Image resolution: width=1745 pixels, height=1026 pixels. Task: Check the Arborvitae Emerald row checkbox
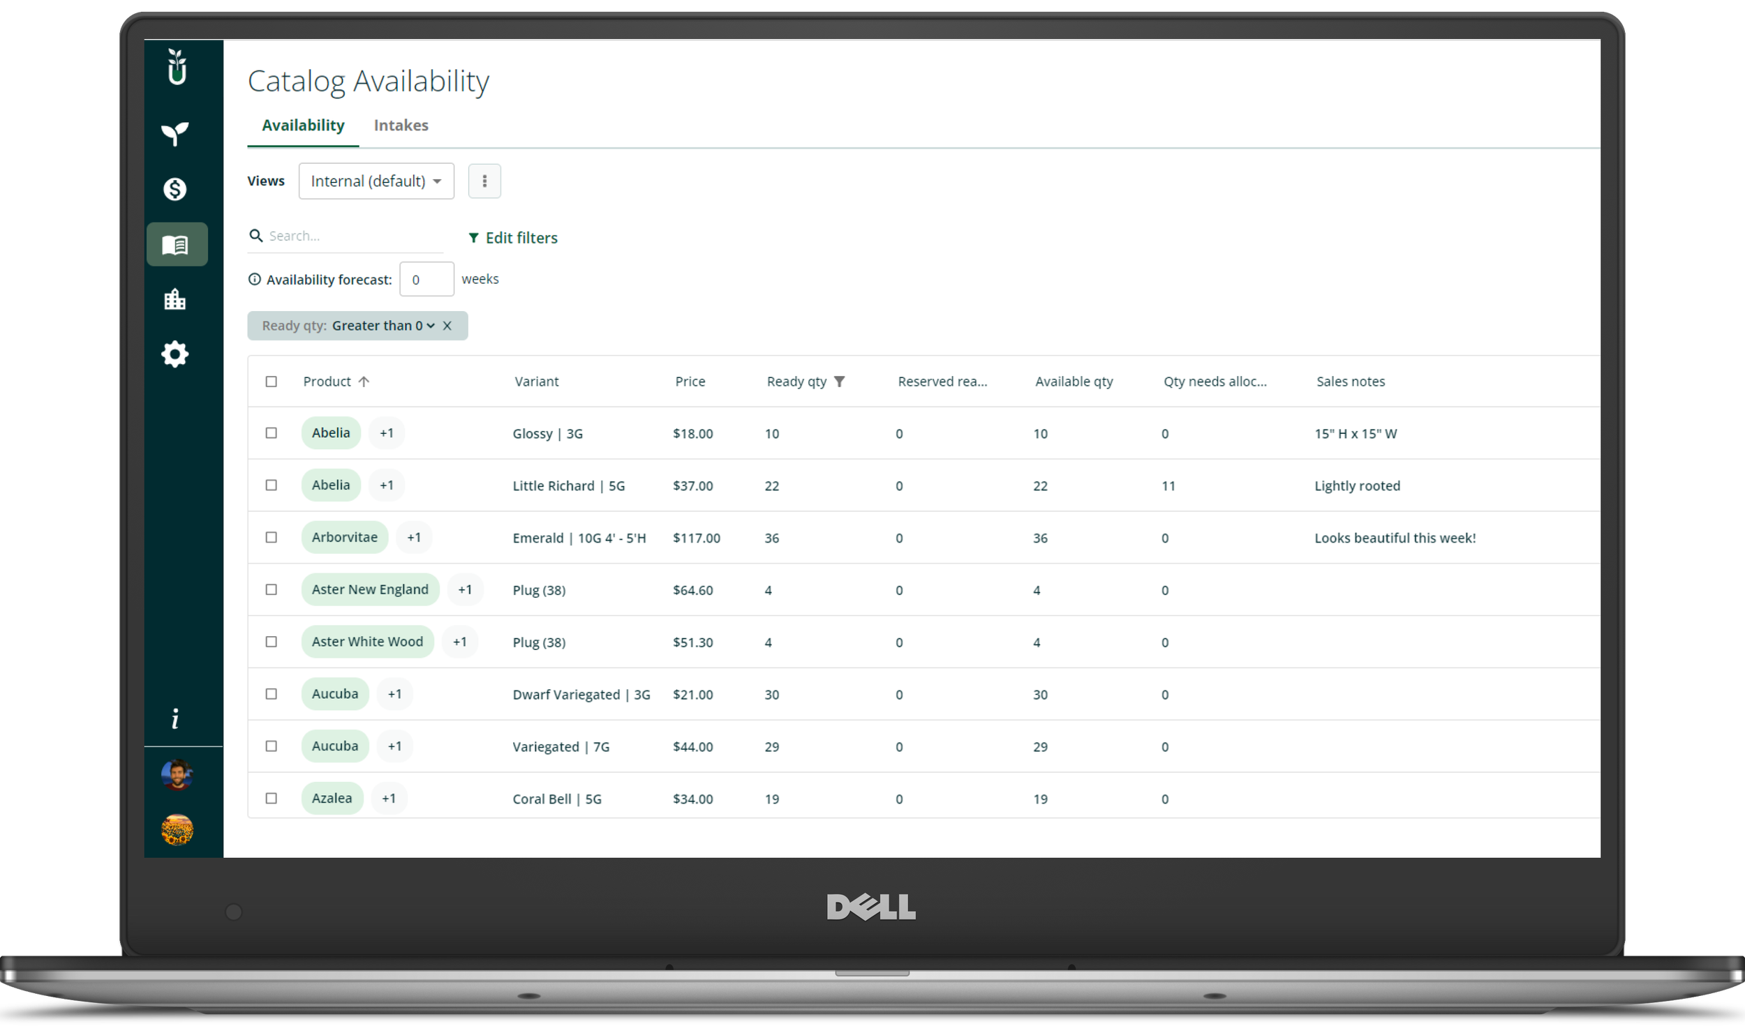[x=272, y=538]
